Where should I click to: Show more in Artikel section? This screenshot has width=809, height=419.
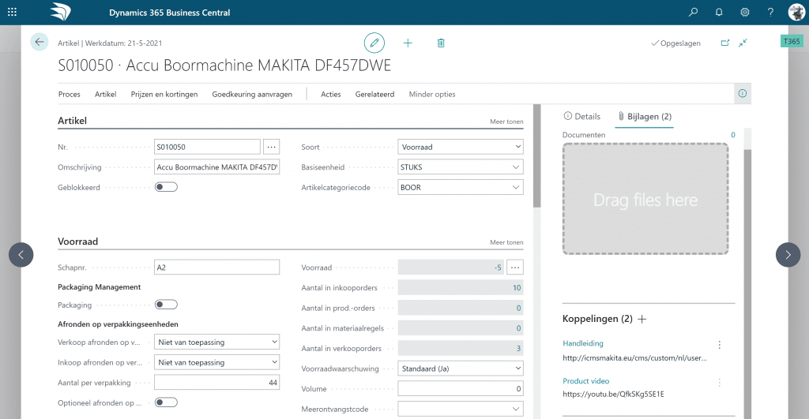pyautogui.click(x=506, y=122)
